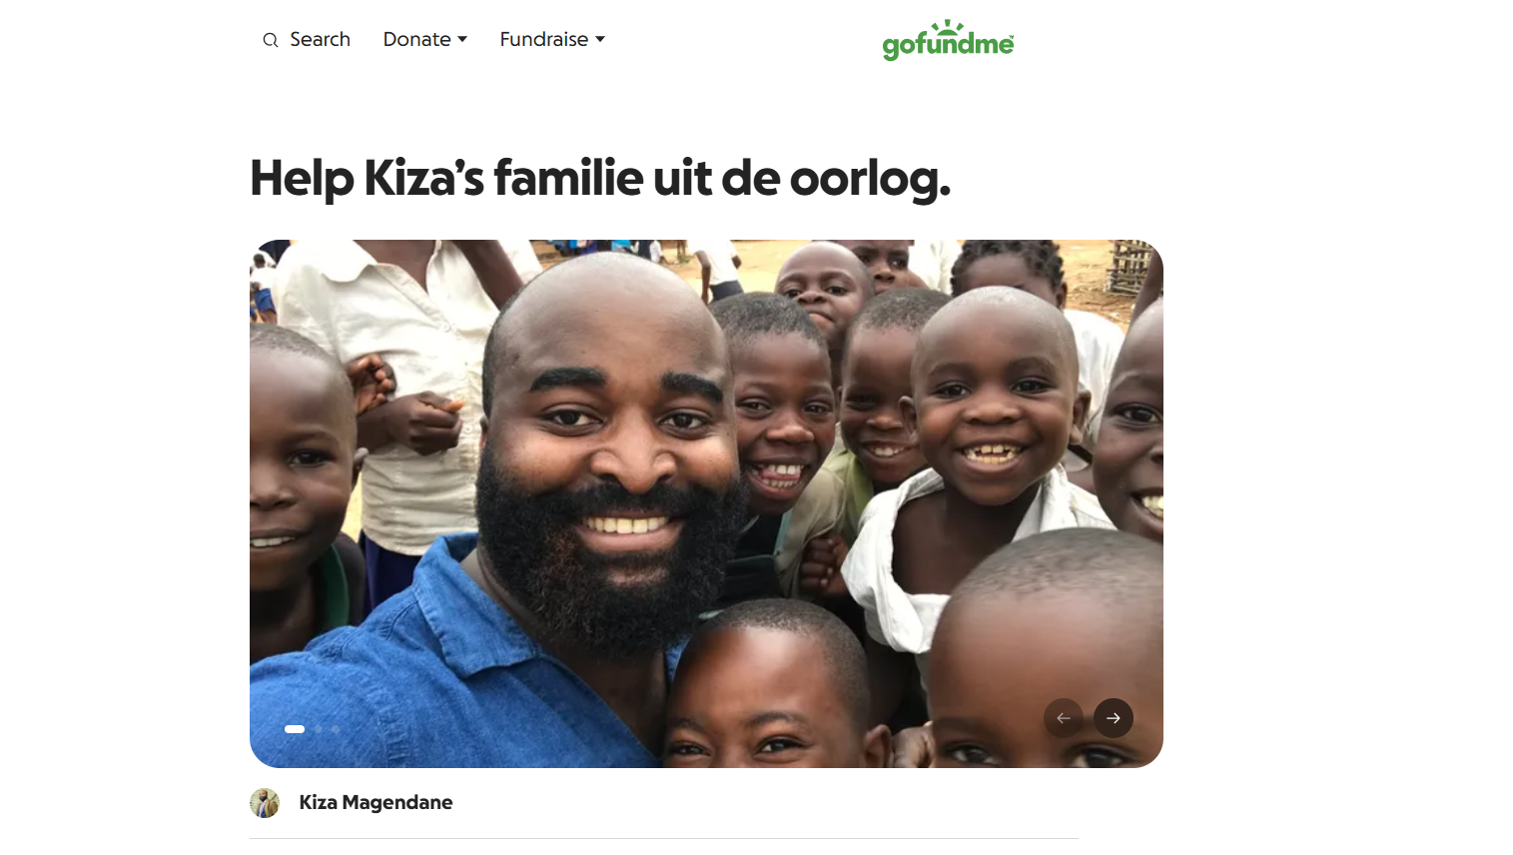
Task: Open organizer's small round profile avatar
Action: pyautogui.click(x=265, y=803)
